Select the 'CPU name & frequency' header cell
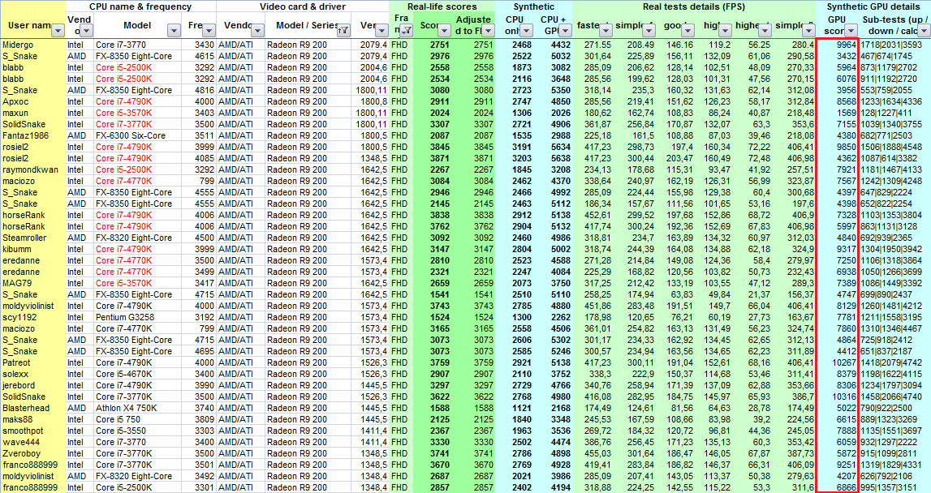Viewport: 931px width, 493px height. 140,6
